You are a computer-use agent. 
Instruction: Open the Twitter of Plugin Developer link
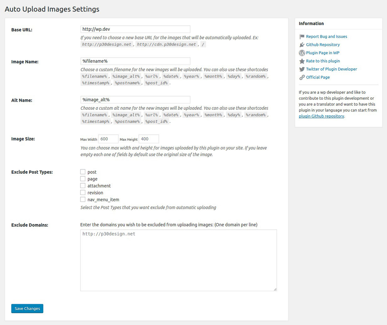coord(331,69)
